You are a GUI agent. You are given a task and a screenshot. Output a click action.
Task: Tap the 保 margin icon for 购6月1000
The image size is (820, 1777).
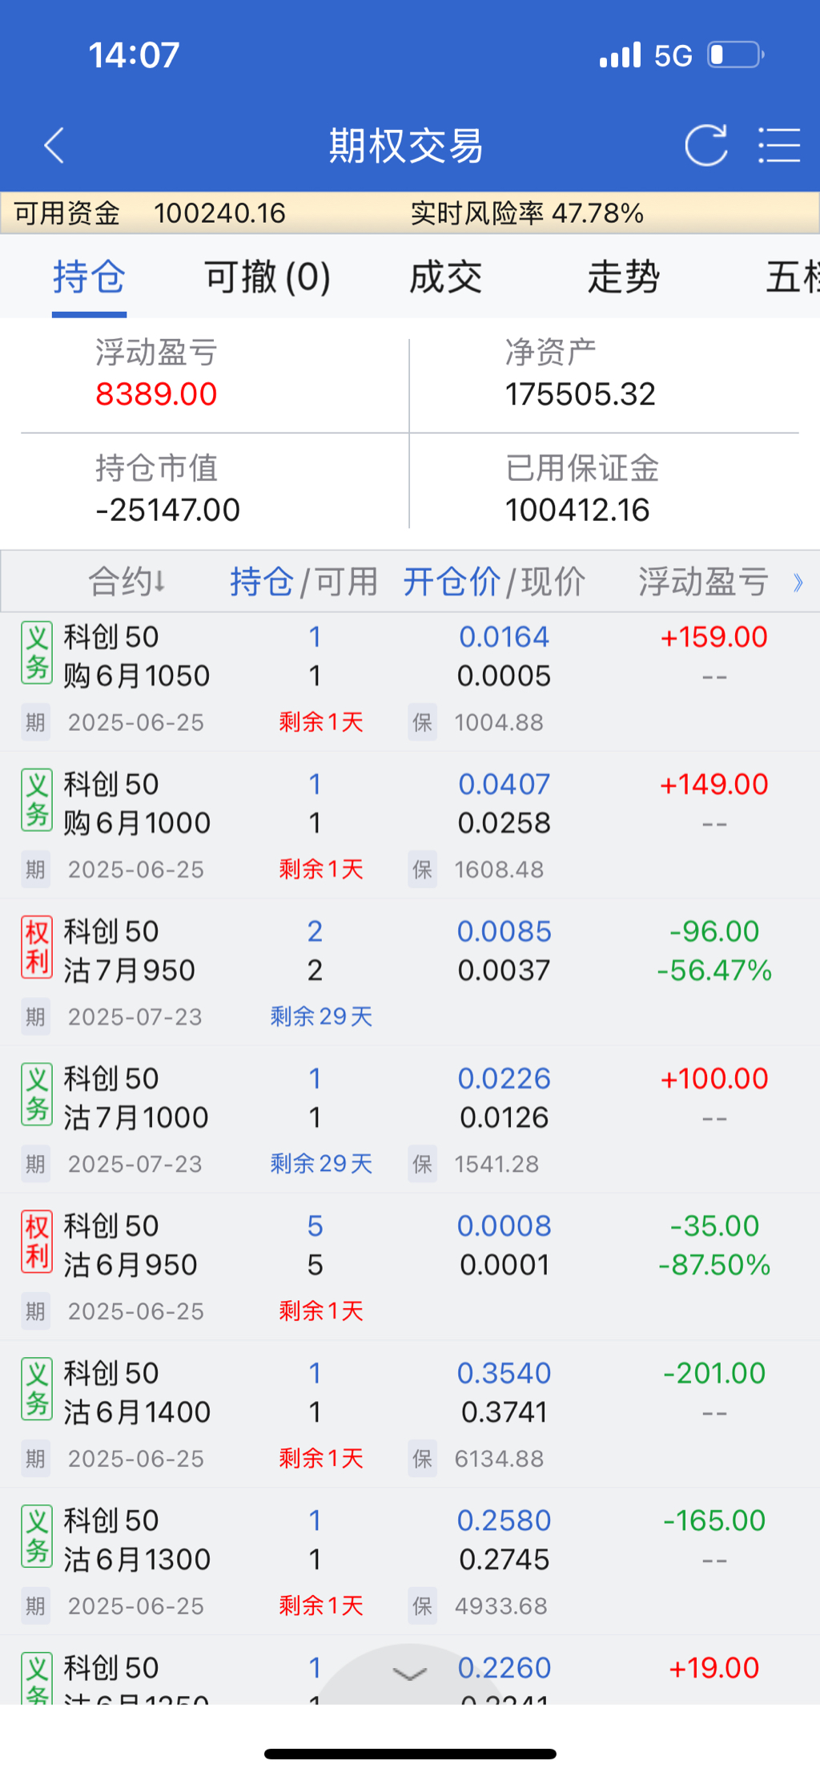[x=422, y=870]
